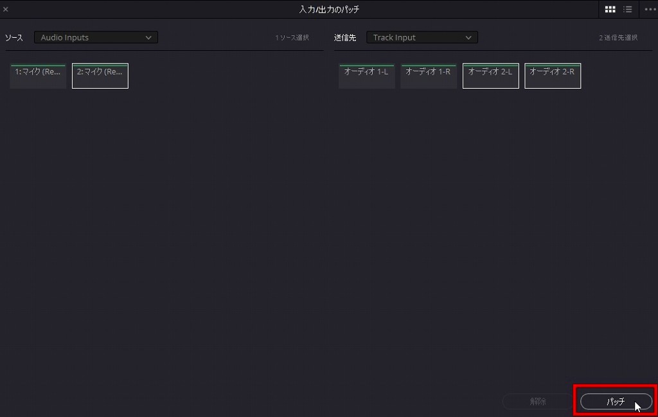Close the patch input/output window
This screenshot has width=658, height=417.
[x=6, y=10]
